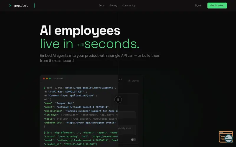236x147 pixels.
Task: Click the "name": "Support Bot" line
Action: point(60,103)
